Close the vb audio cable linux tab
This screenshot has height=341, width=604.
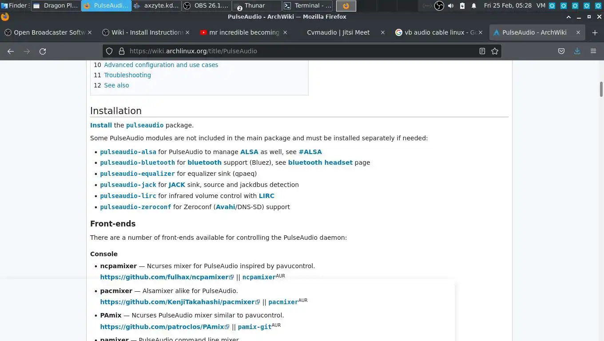pos(480,32)
